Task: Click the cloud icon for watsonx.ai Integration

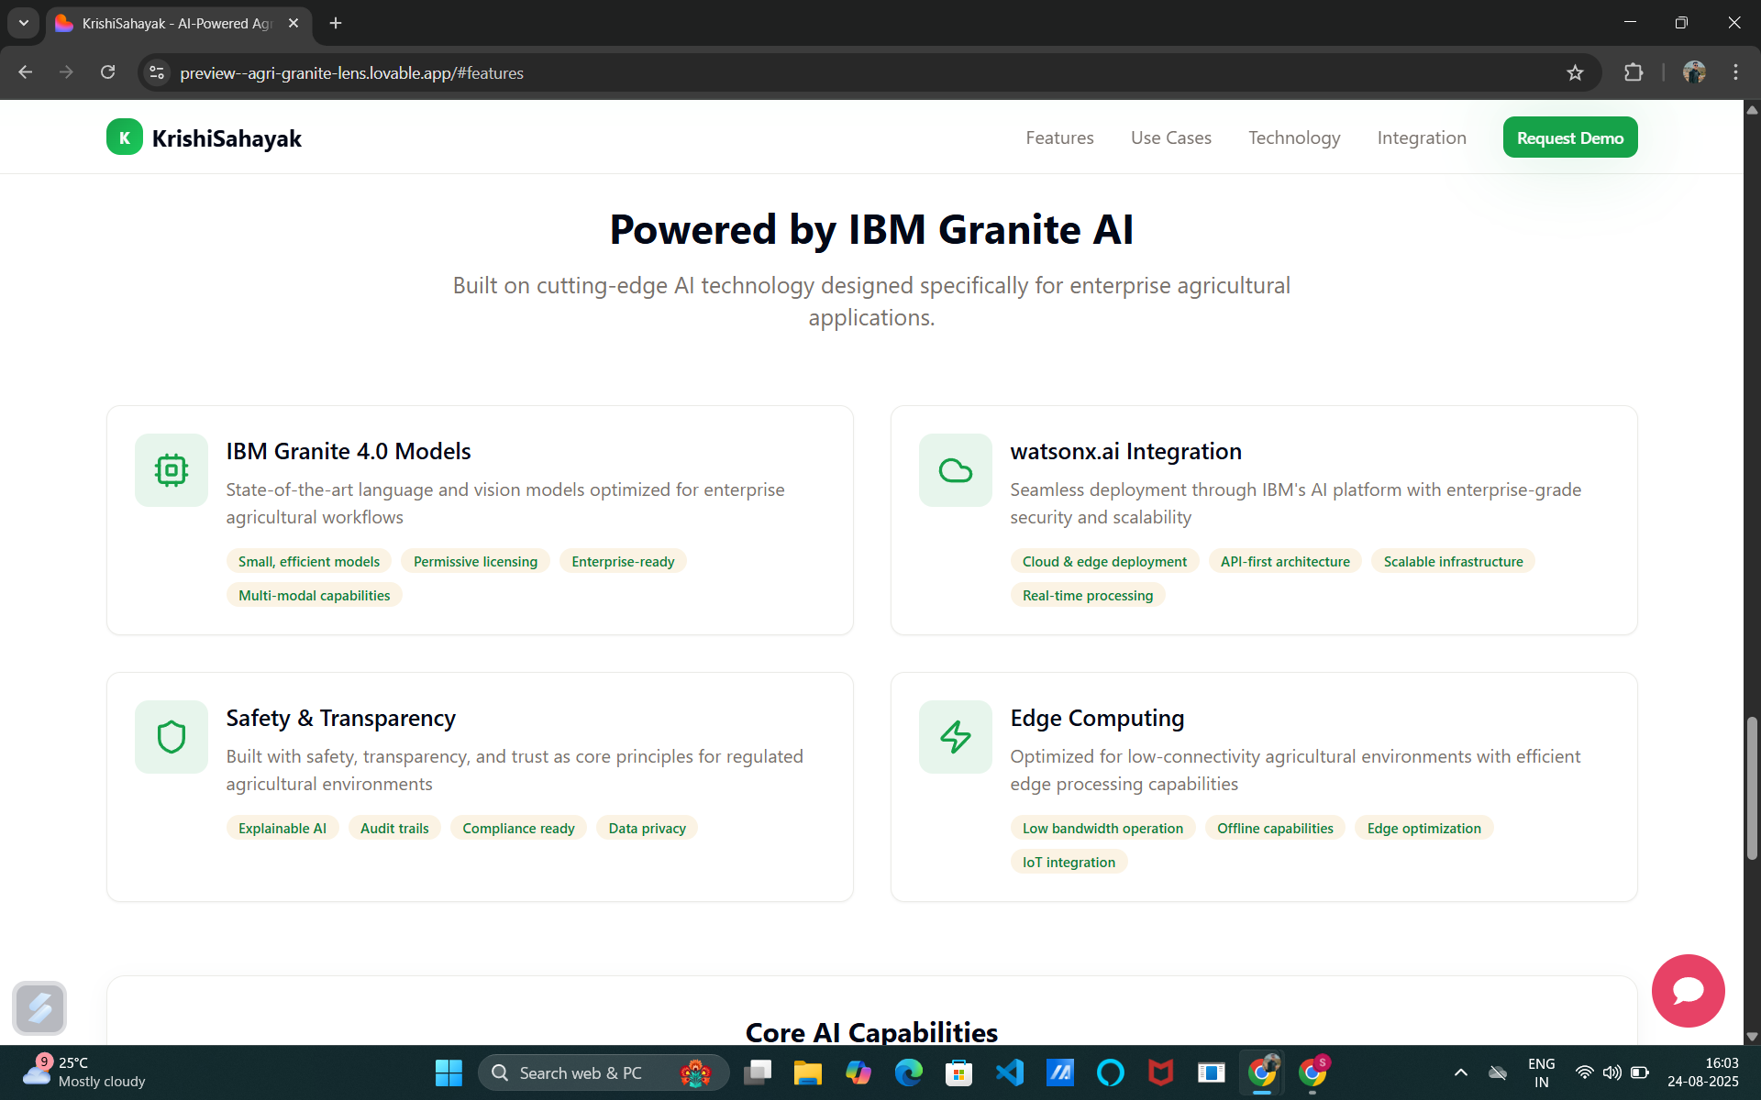Action: coord(955,470)
